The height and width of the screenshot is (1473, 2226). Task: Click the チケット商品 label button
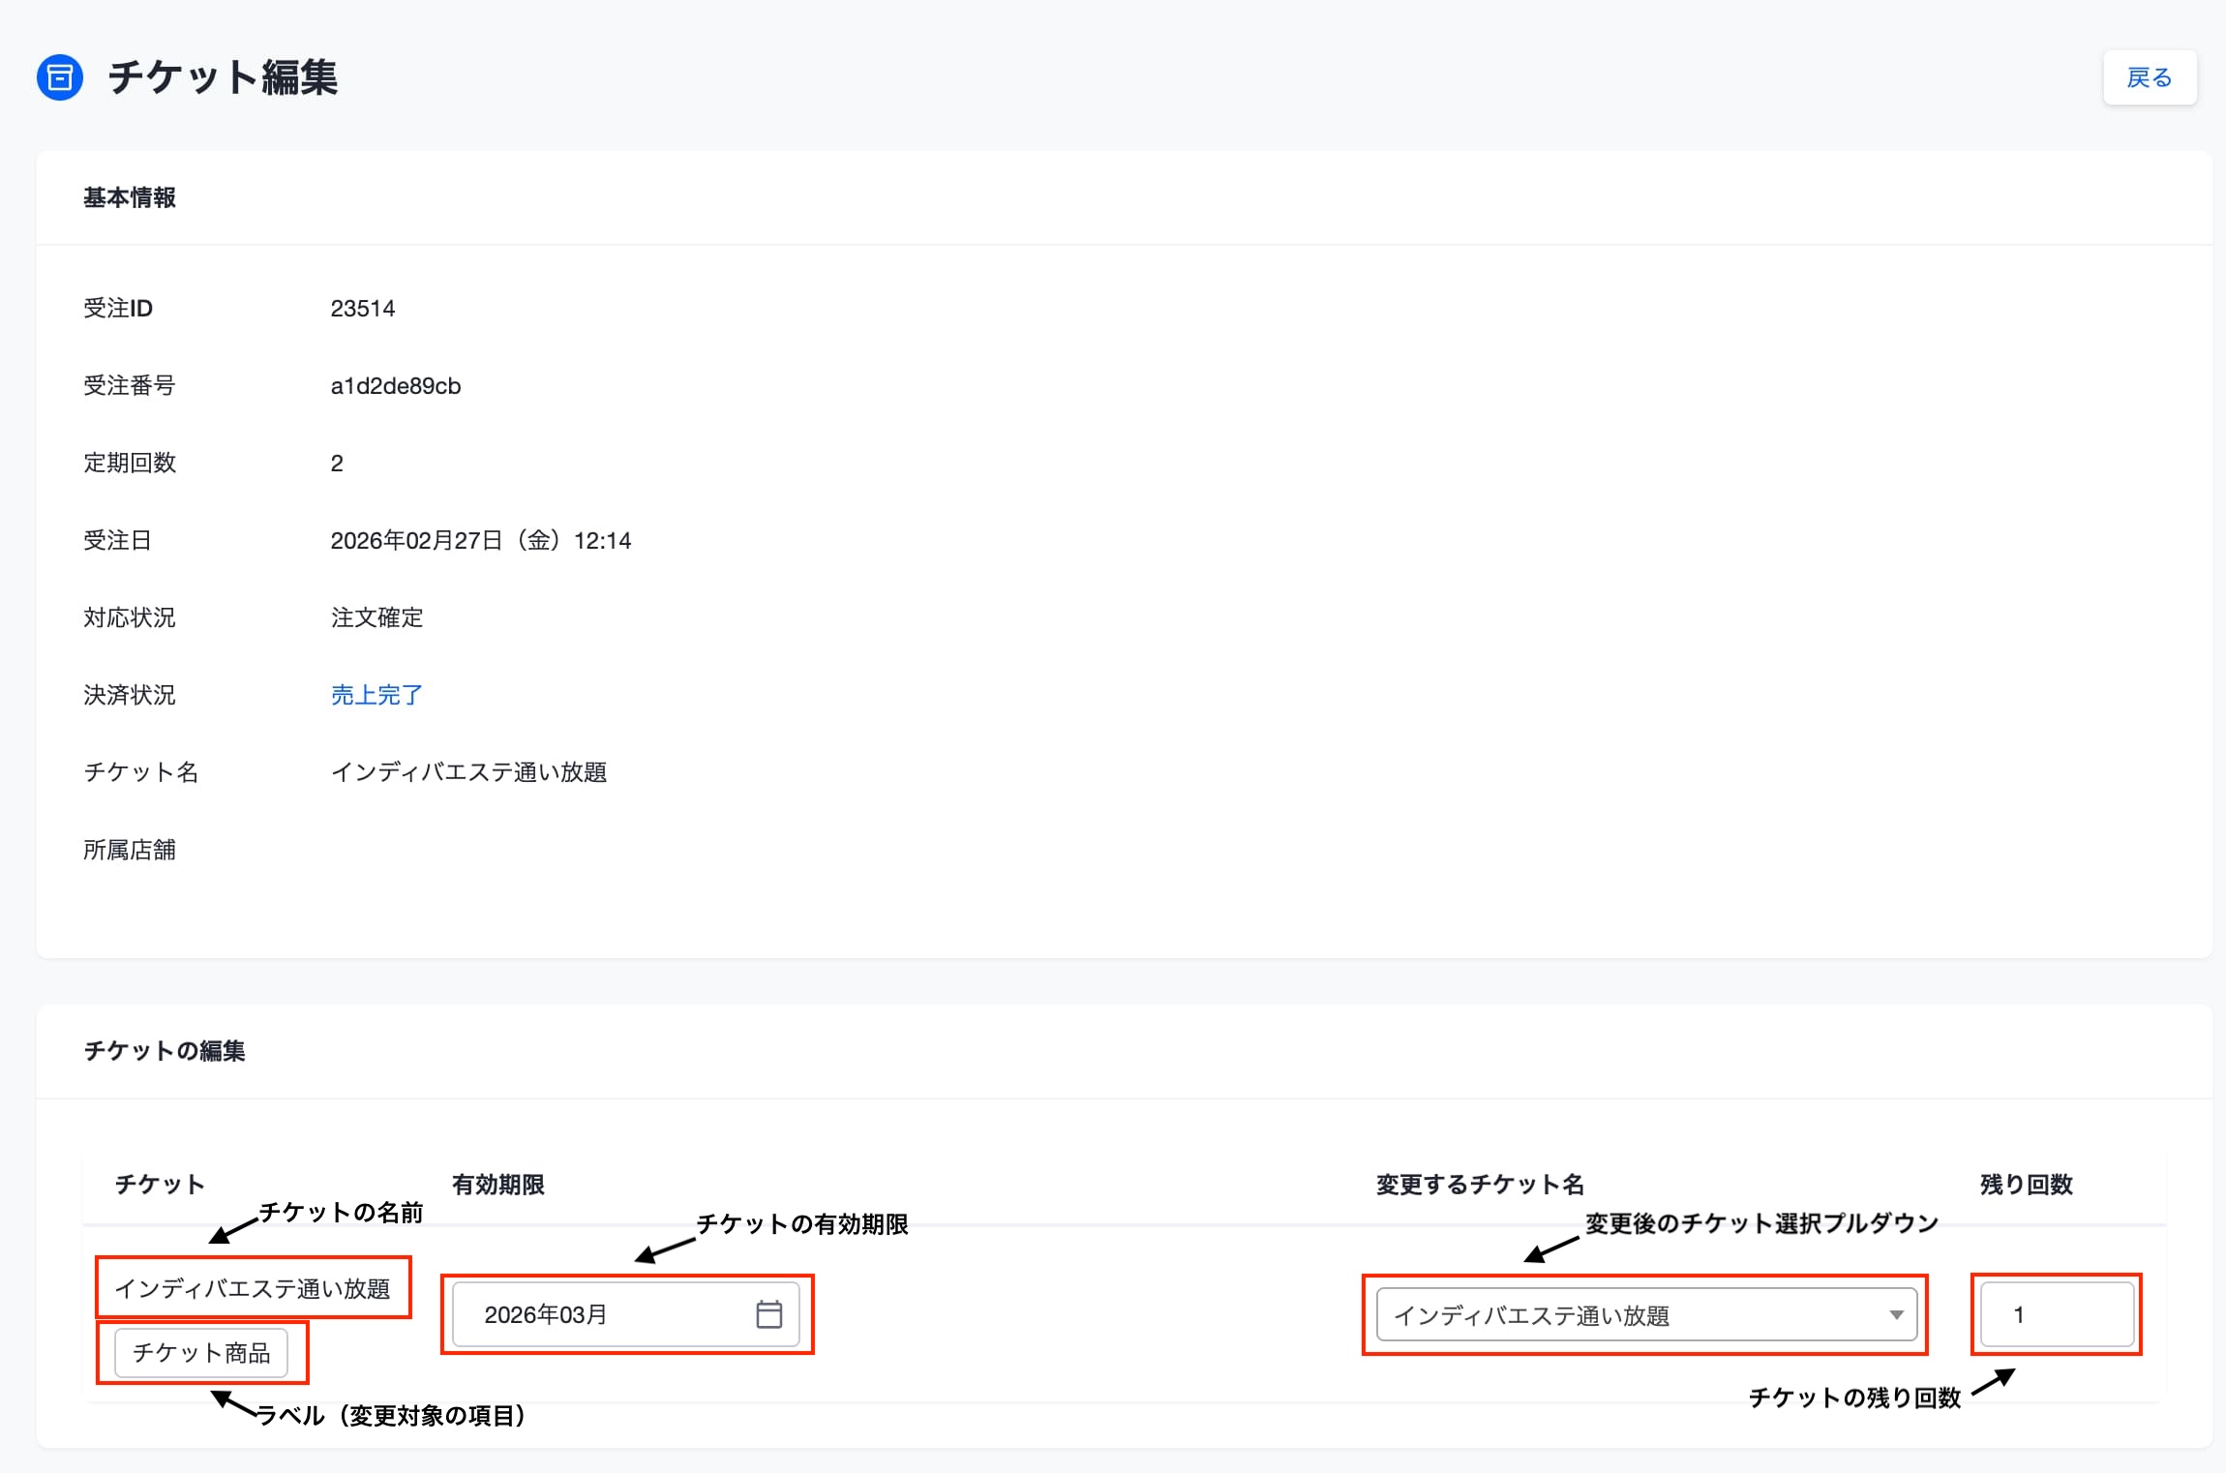[x=201, y=1352]
